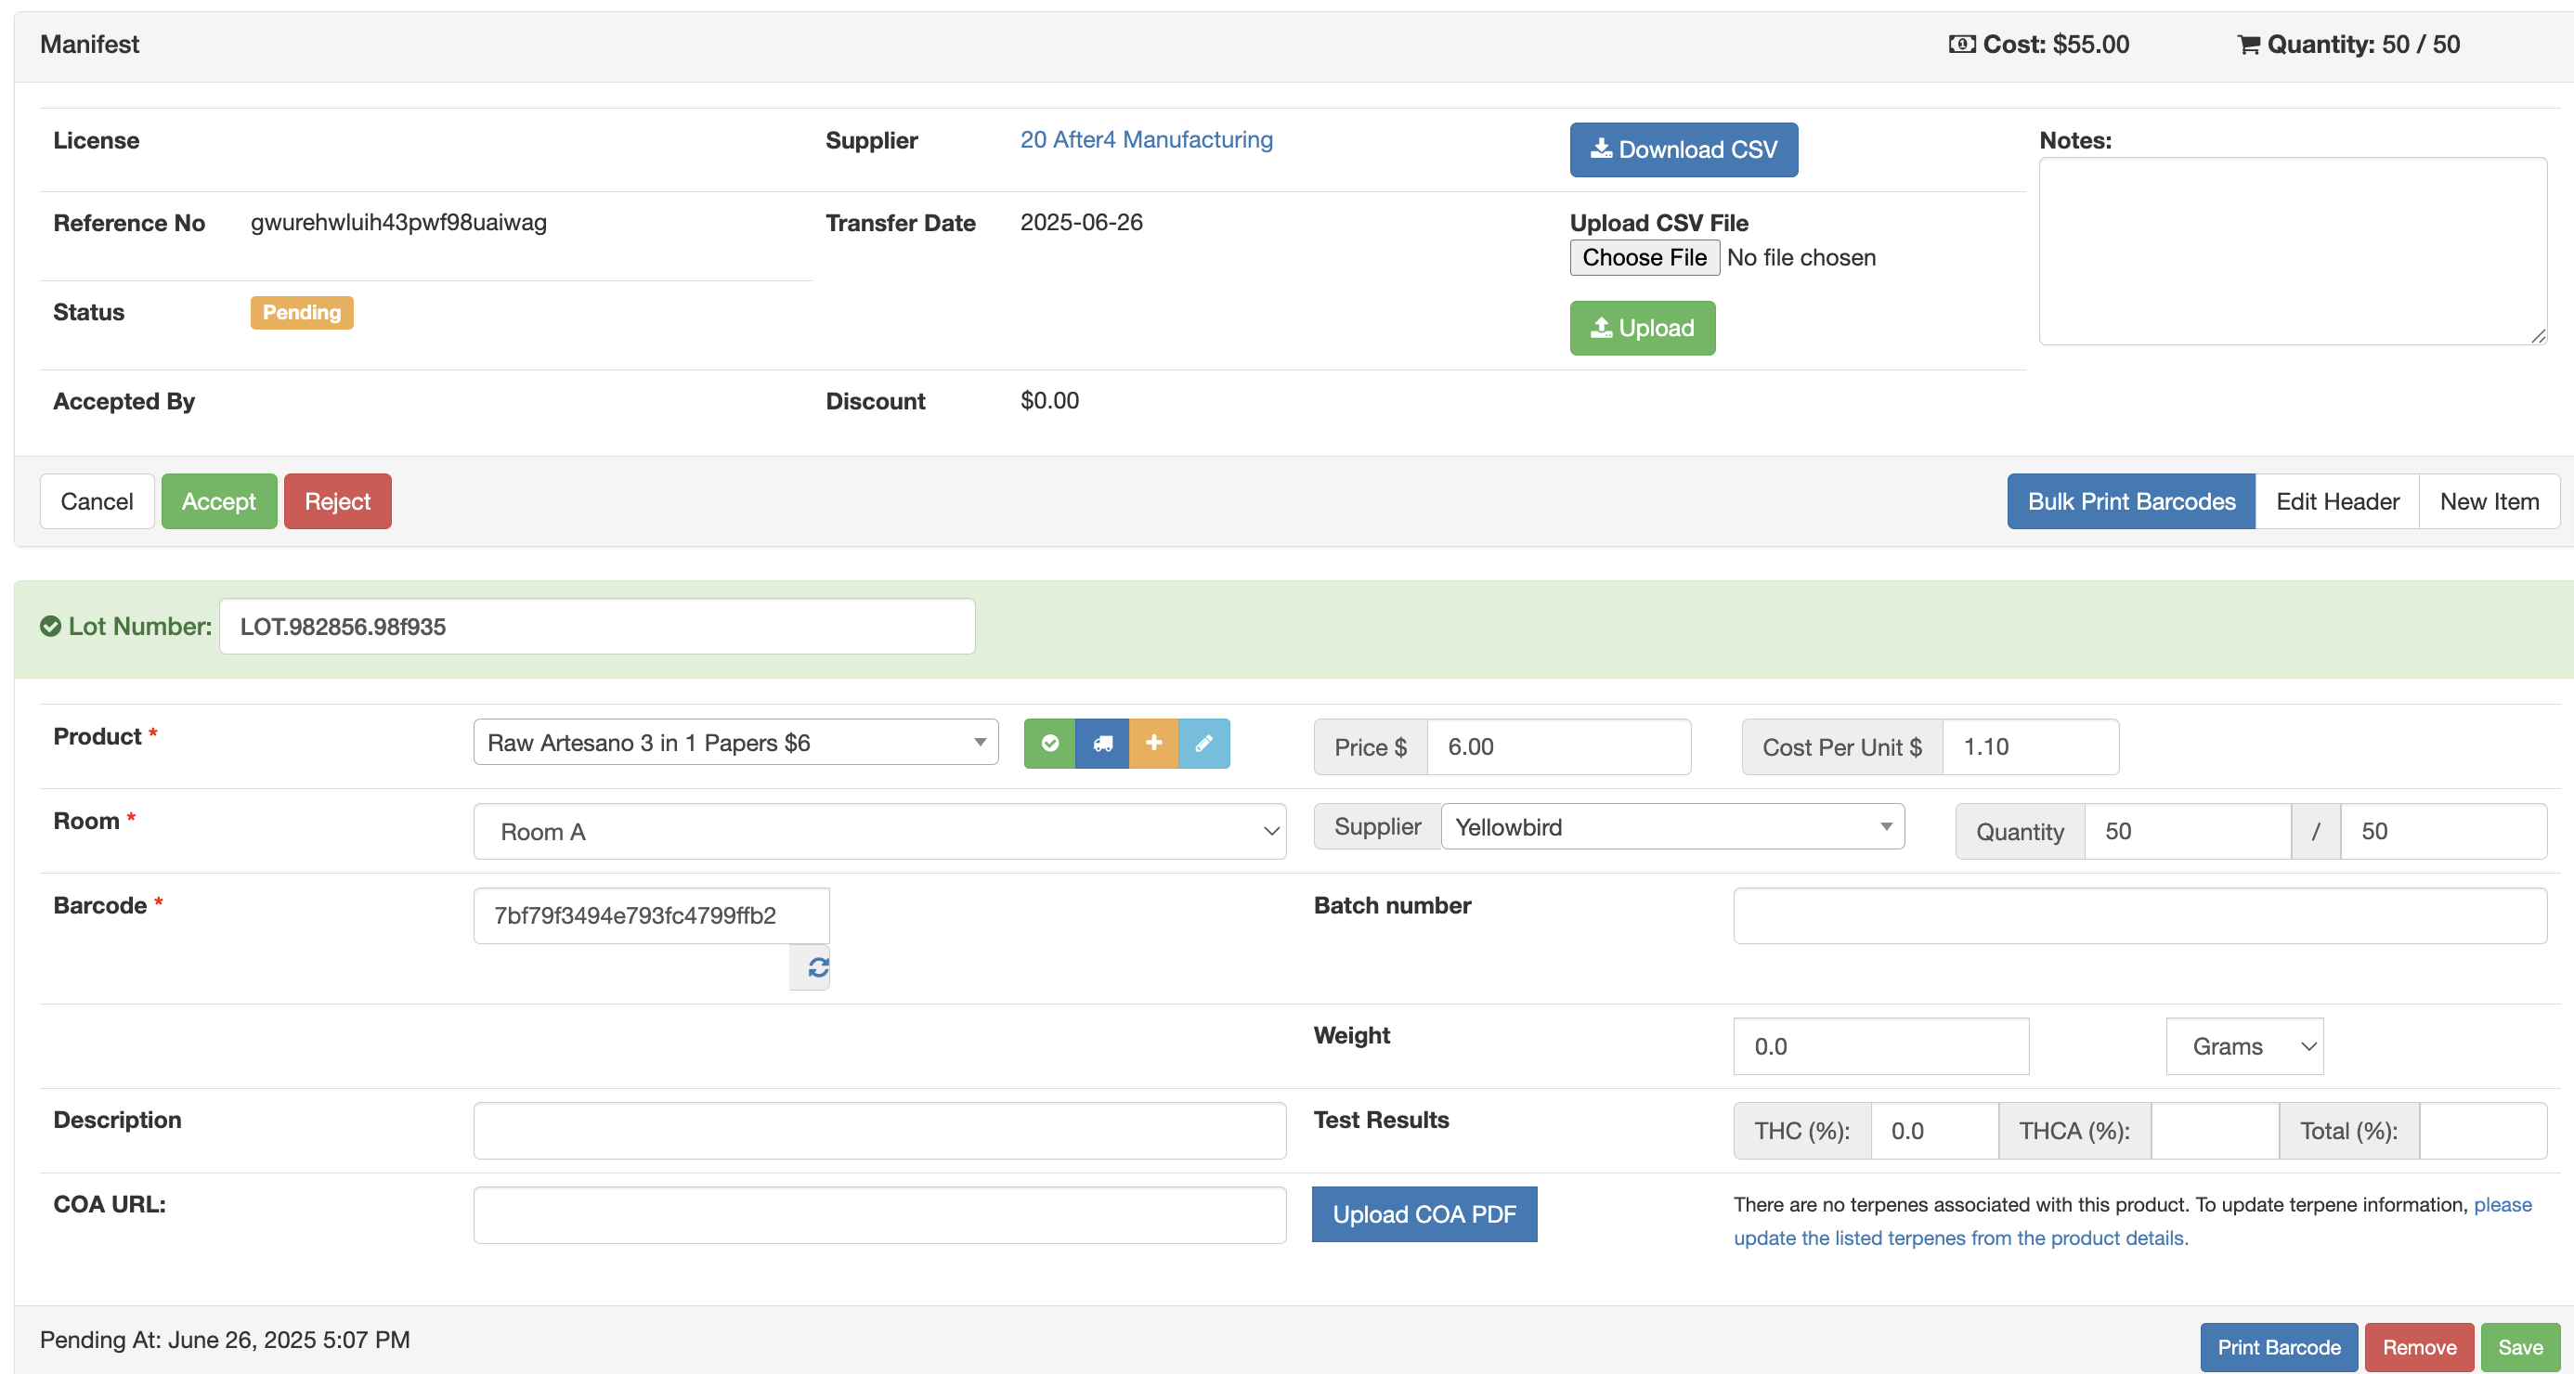Remove this manifest item
The width and height of the screenshot is (2574, 1374).
[2419, 1347]
